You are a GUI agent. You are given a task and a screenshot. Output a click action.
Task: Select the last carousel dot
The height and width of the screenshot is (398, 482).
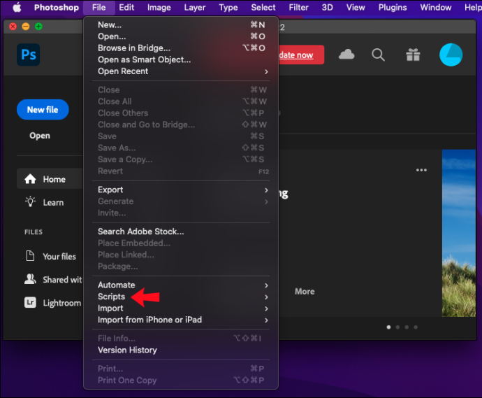coord(416,327)
